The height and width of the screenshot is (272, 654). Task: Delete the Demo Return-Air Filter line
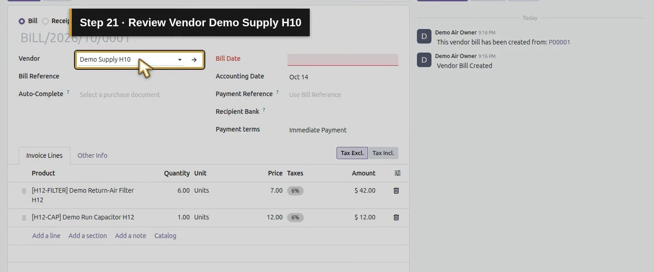tap(396, 191)
